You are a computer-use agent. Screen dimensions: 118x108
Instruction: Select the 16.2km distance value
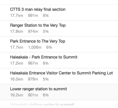(x=17, y=95)
